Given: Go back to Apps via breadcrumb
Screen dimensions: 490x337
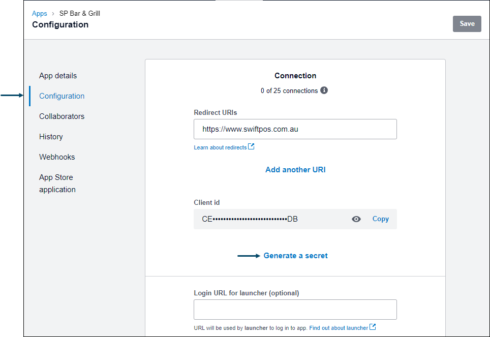Looking at the screenshot, I should point(39,13).
